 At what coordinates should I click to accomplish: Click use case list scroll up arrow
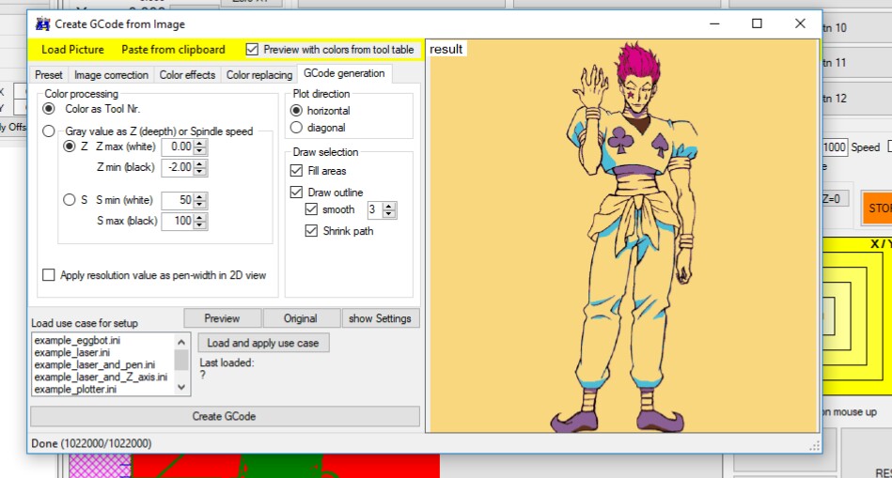click(x=181, y=342)
